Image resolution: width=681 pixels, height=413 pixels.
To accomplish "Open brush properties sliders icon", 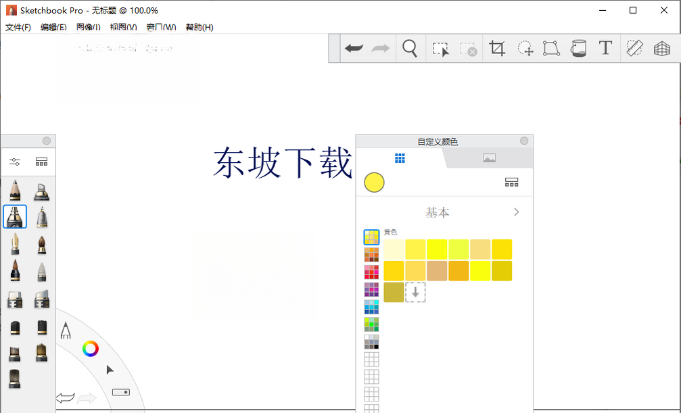I will (x=15, y=162).
